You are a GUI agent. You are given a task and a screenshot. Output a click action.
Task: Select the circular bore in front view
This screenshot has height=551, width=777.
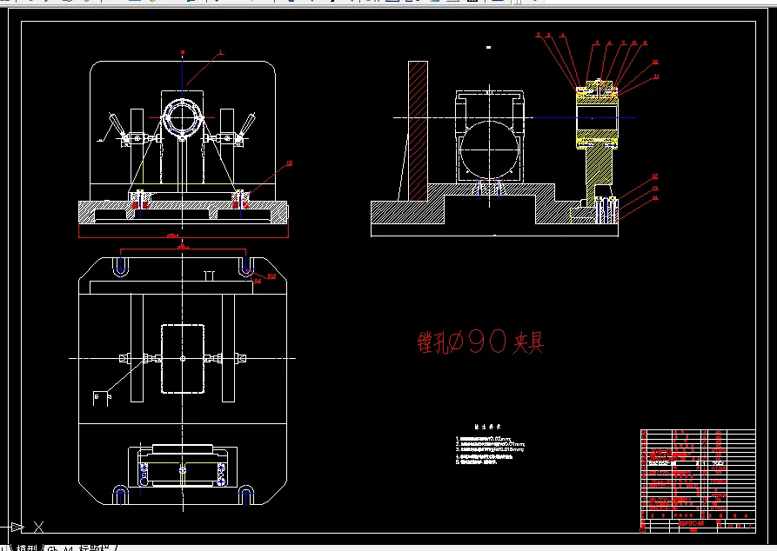pyautogui.click(x=182, y=116)
